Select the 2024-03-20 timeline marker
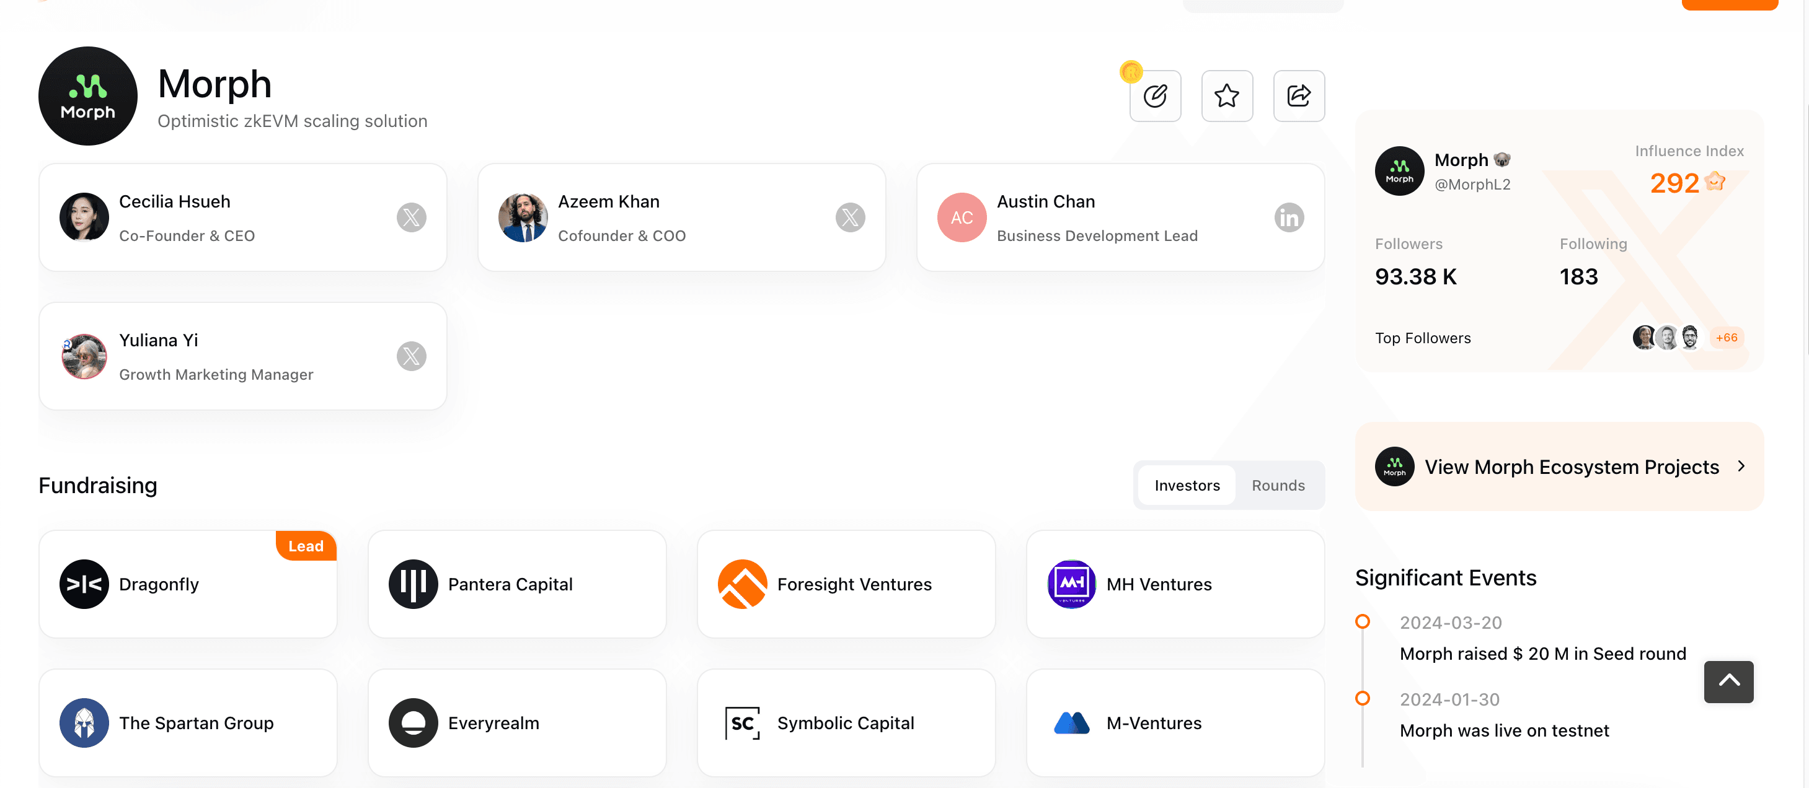Screen dimensions: 1809x788 pyautogui.click(x=1363, y=622)
